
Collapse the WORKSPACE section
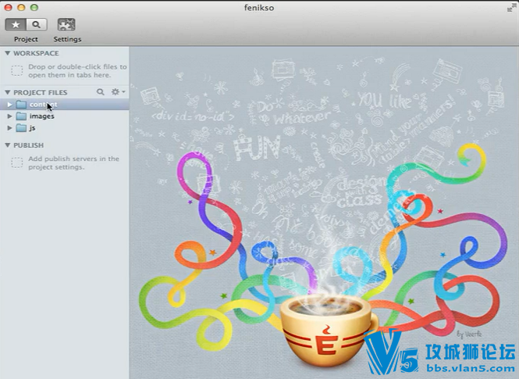[x=8, y=53]
